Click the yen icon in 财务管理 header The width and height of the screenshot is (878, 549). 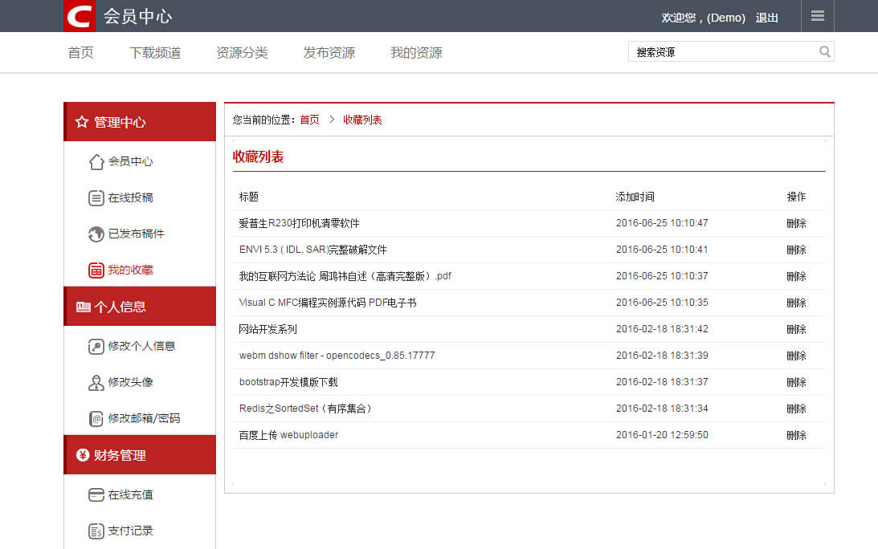click(83, 455)
